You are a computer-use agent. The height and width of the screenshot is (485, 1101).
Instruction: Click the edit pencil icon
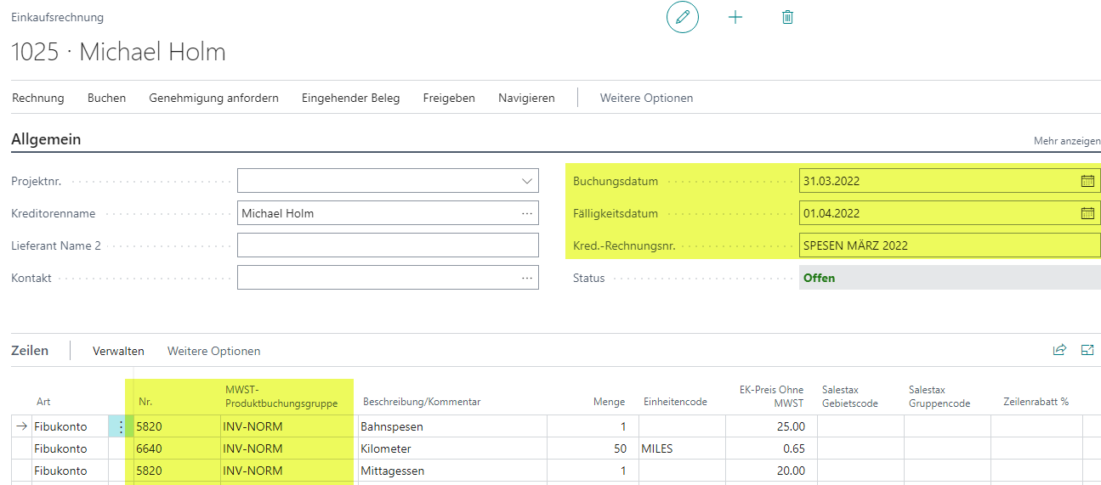click(682, 17)
